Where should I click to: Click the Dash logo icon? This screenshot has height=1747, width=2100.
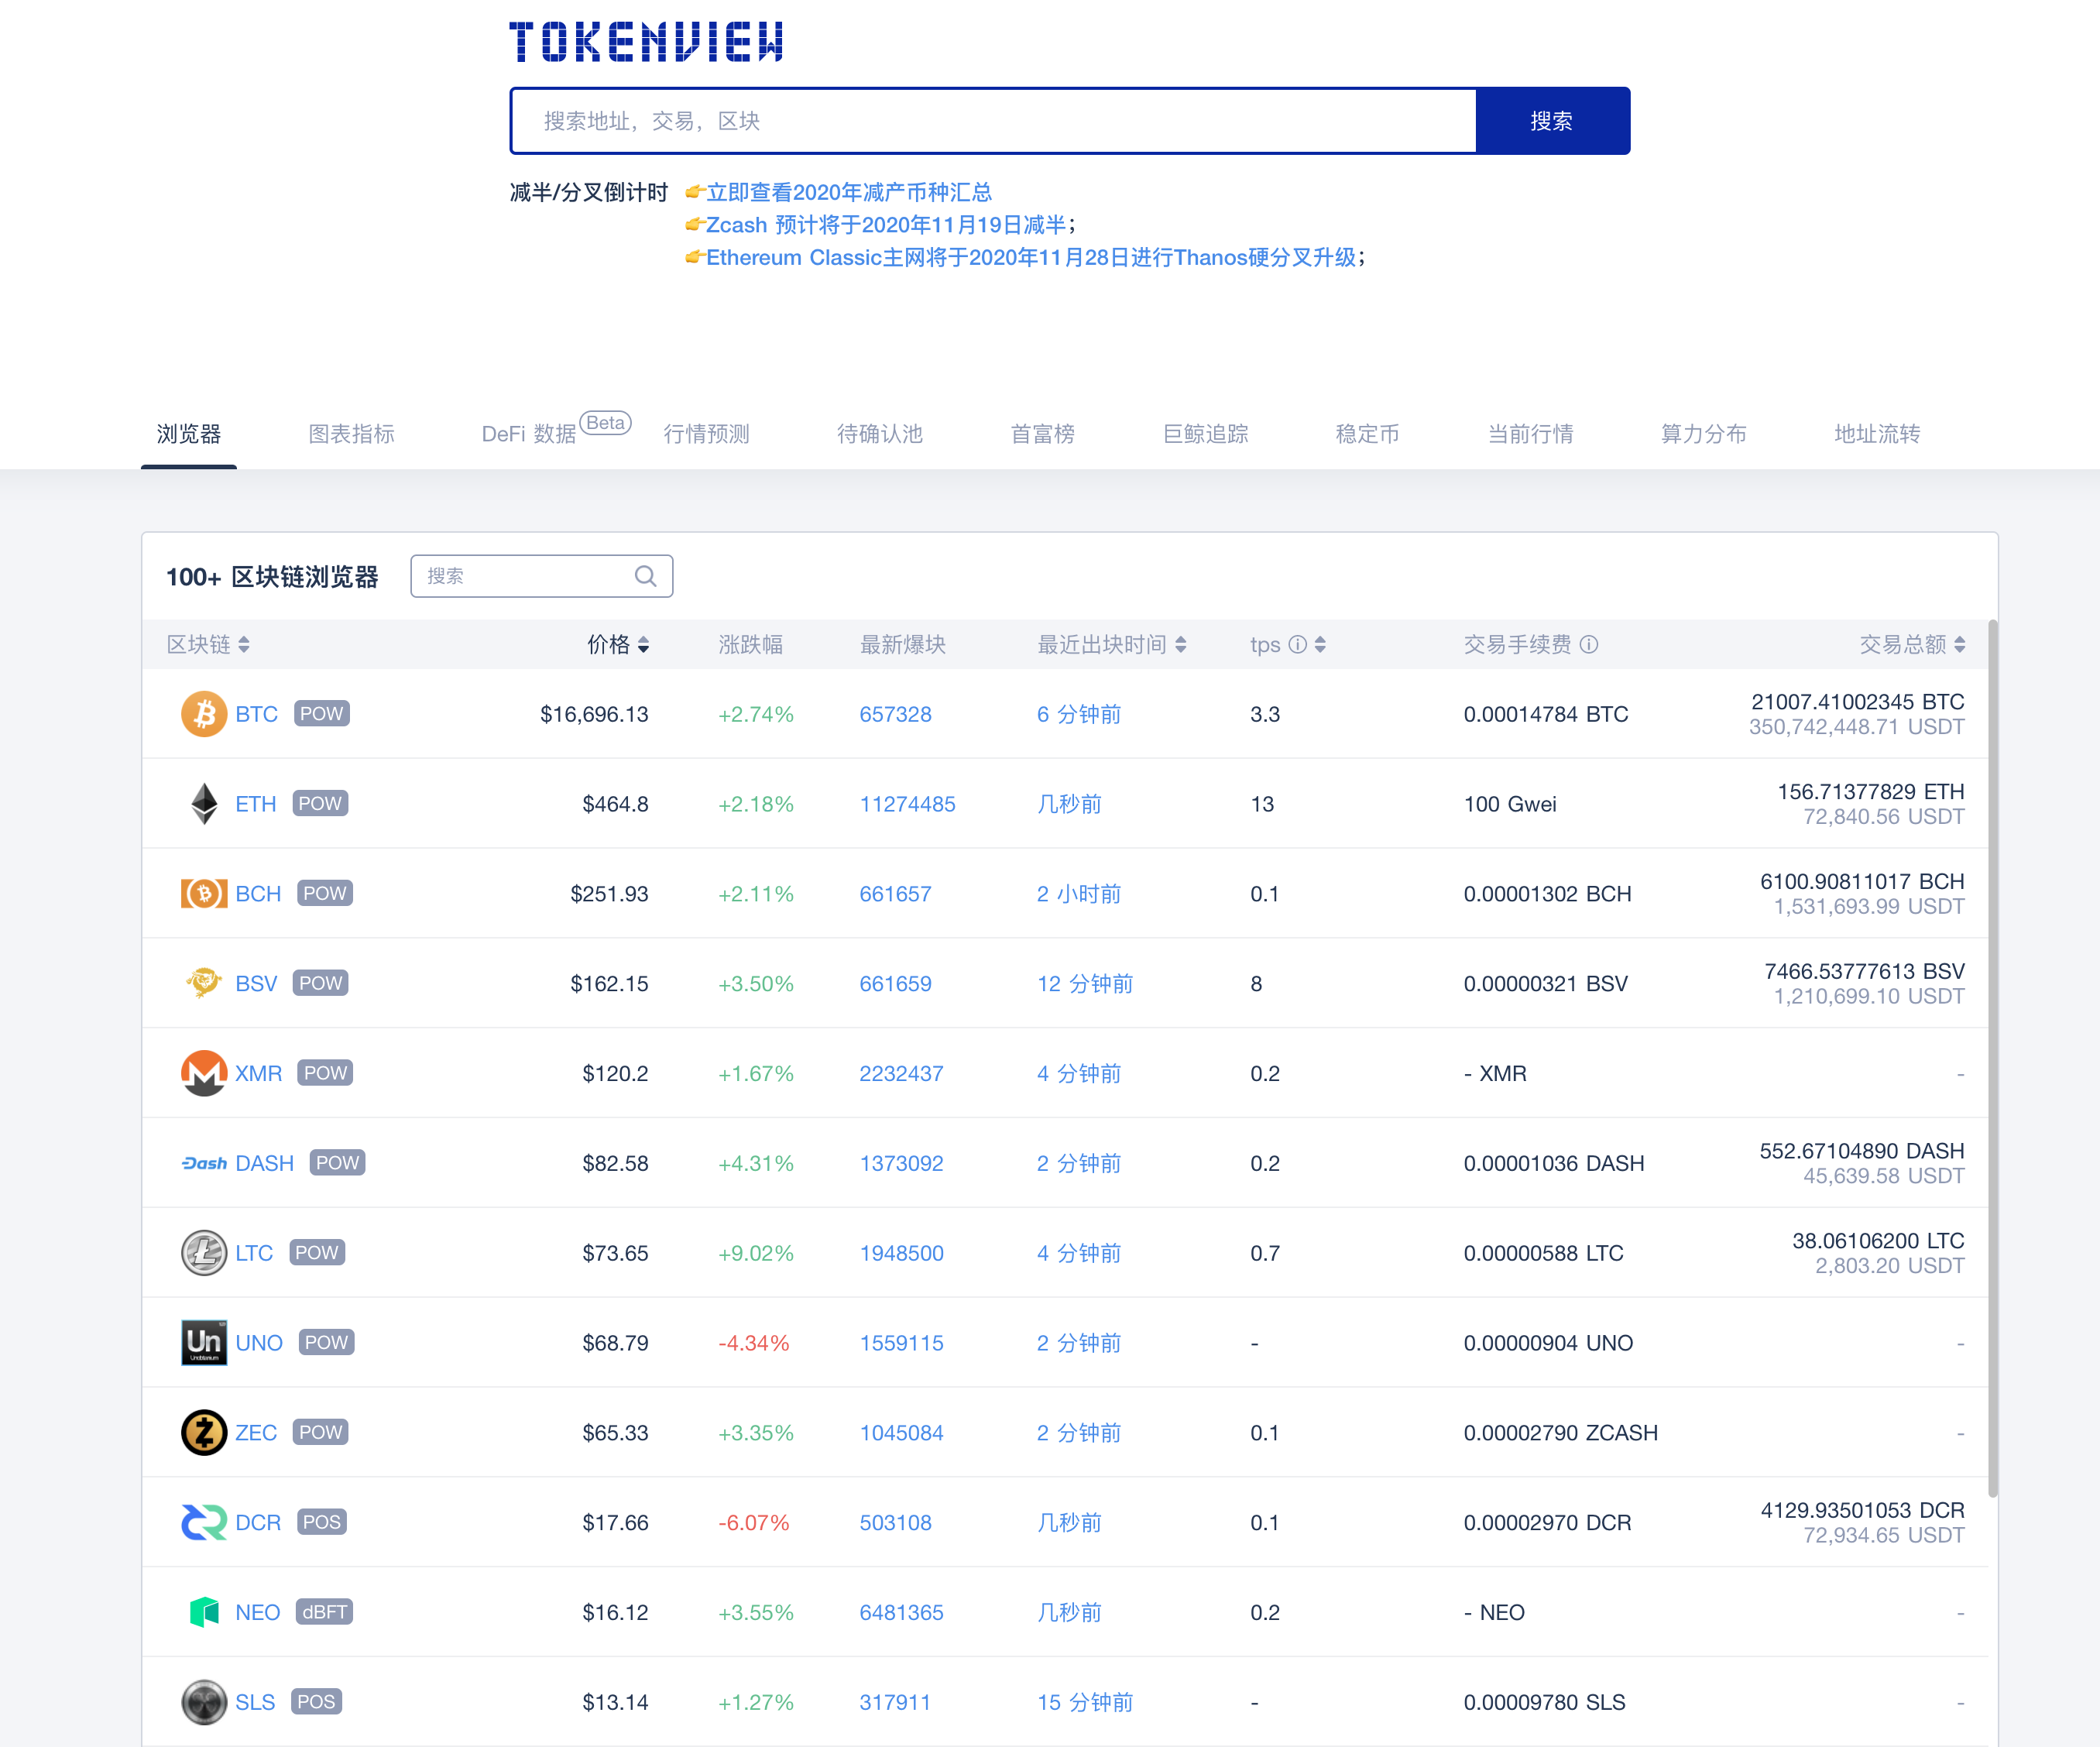[204, 1163]
